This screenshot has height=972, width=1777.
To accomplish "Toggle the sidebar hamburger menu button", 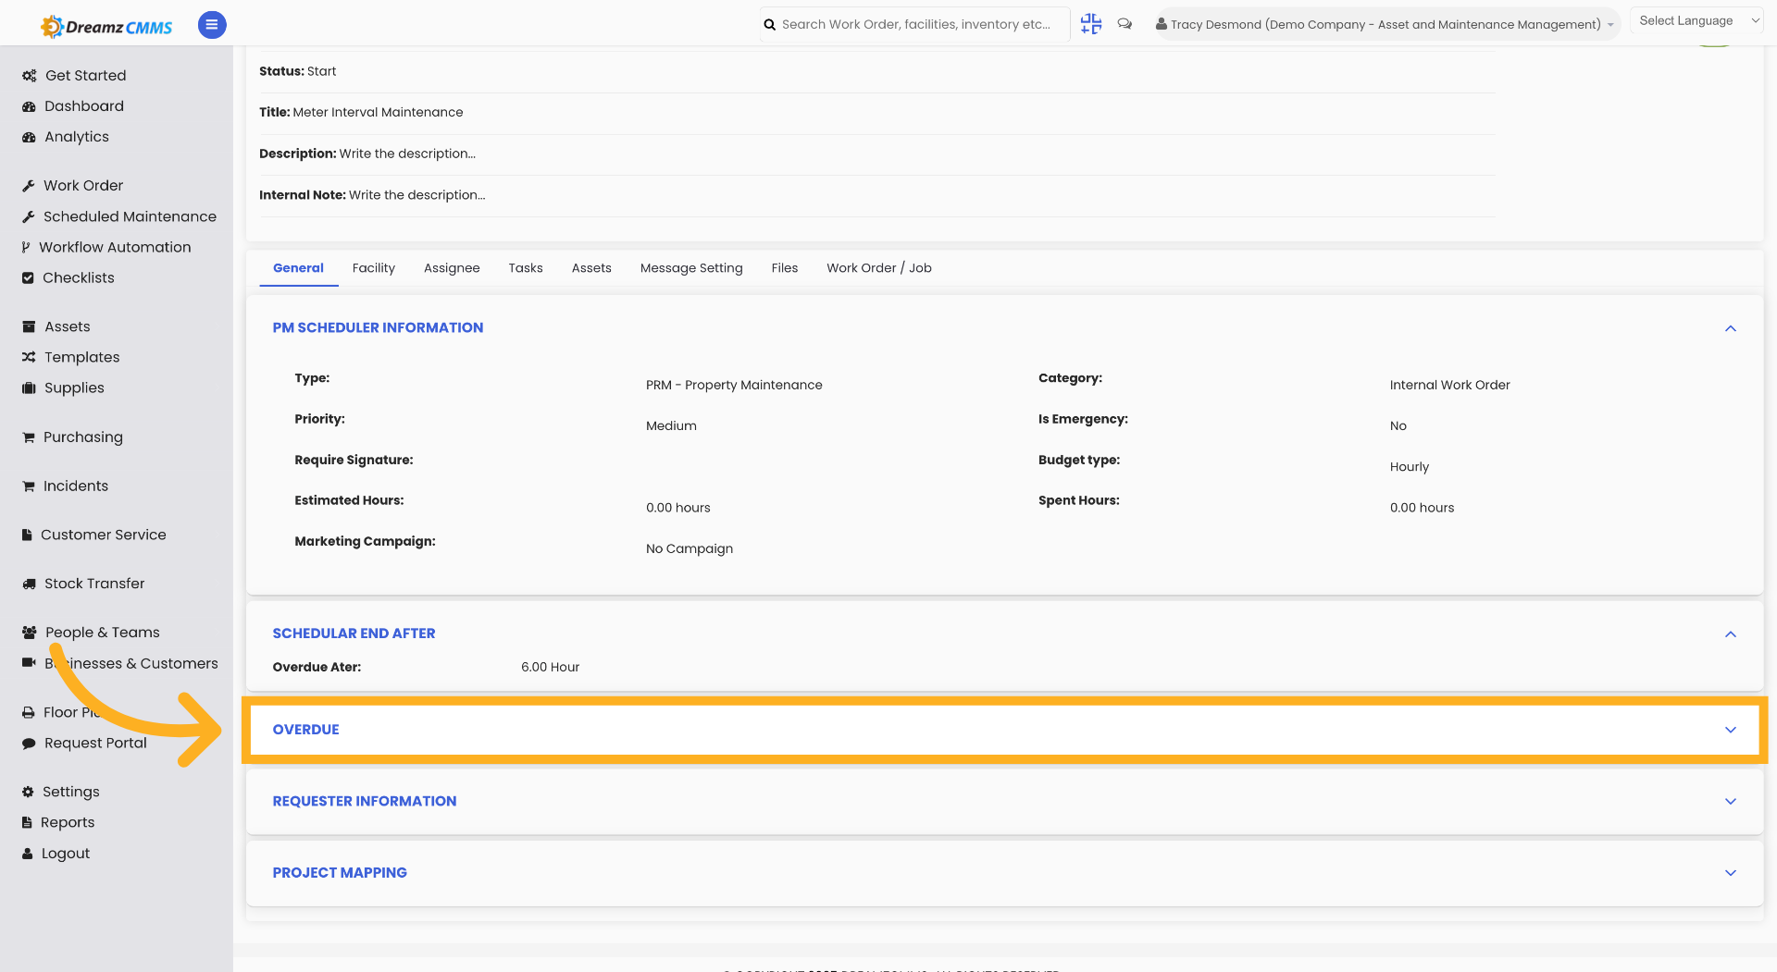I will (212, 25).
